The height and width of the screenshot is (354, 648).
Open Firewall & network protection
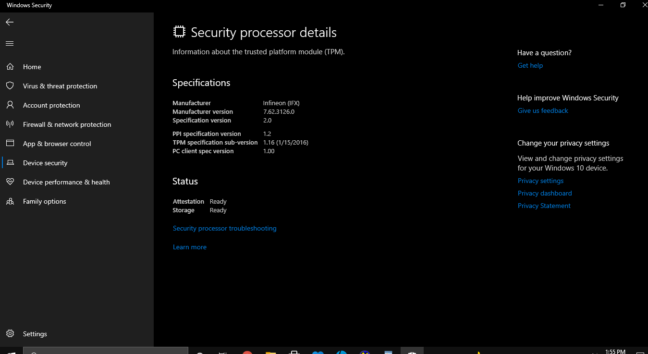(x=77, y=124)
